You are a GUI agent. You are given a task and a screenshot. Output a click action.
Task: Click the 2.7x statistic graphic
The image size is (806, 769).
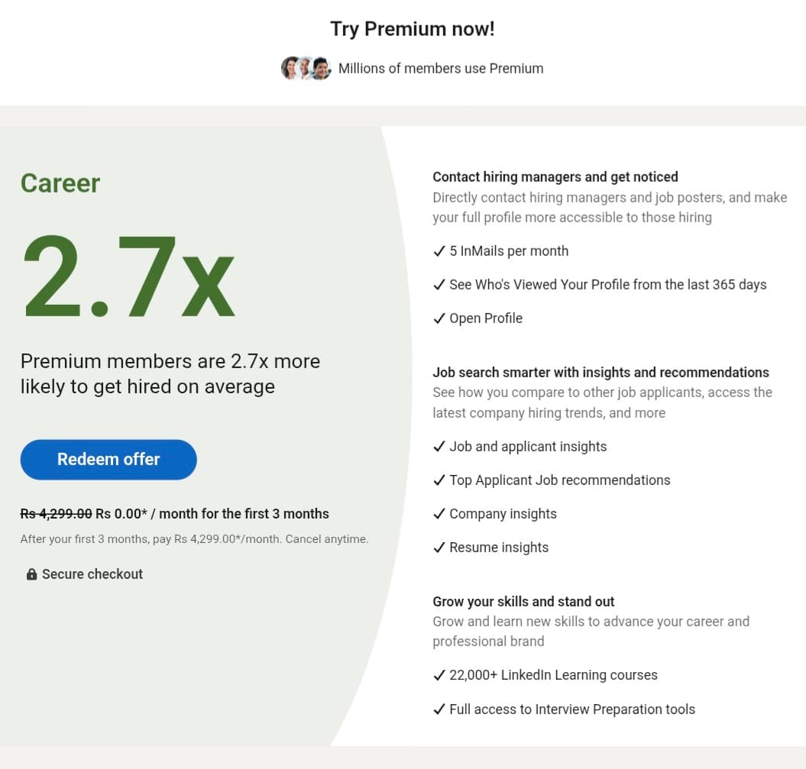pos(128,275)
